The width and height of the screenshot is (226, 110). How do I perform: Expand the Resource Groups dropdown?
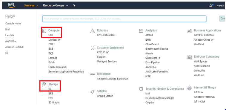55,5
